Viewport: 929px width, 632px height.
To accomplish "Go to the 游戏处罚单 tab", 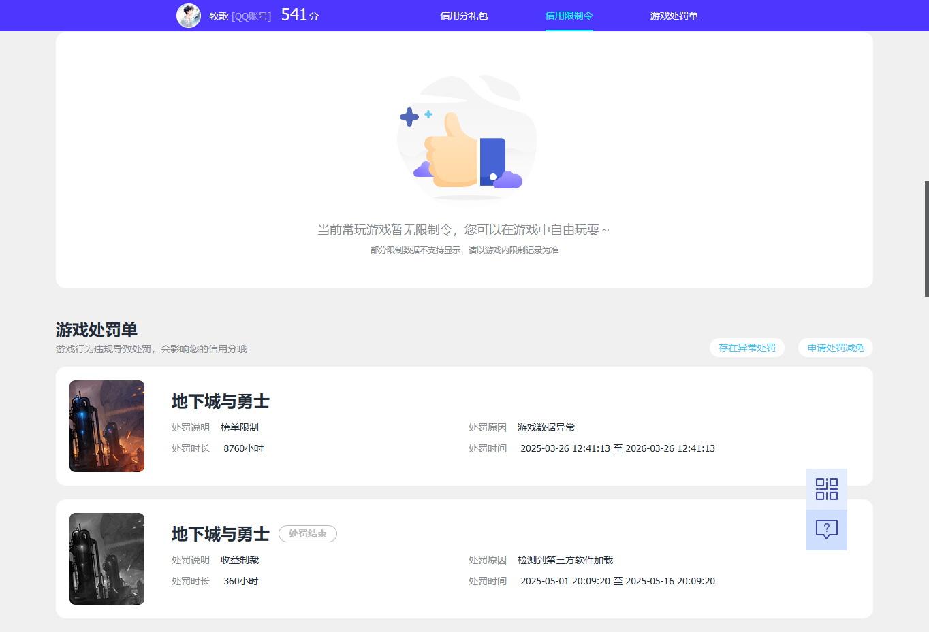I will coord(674,16).
